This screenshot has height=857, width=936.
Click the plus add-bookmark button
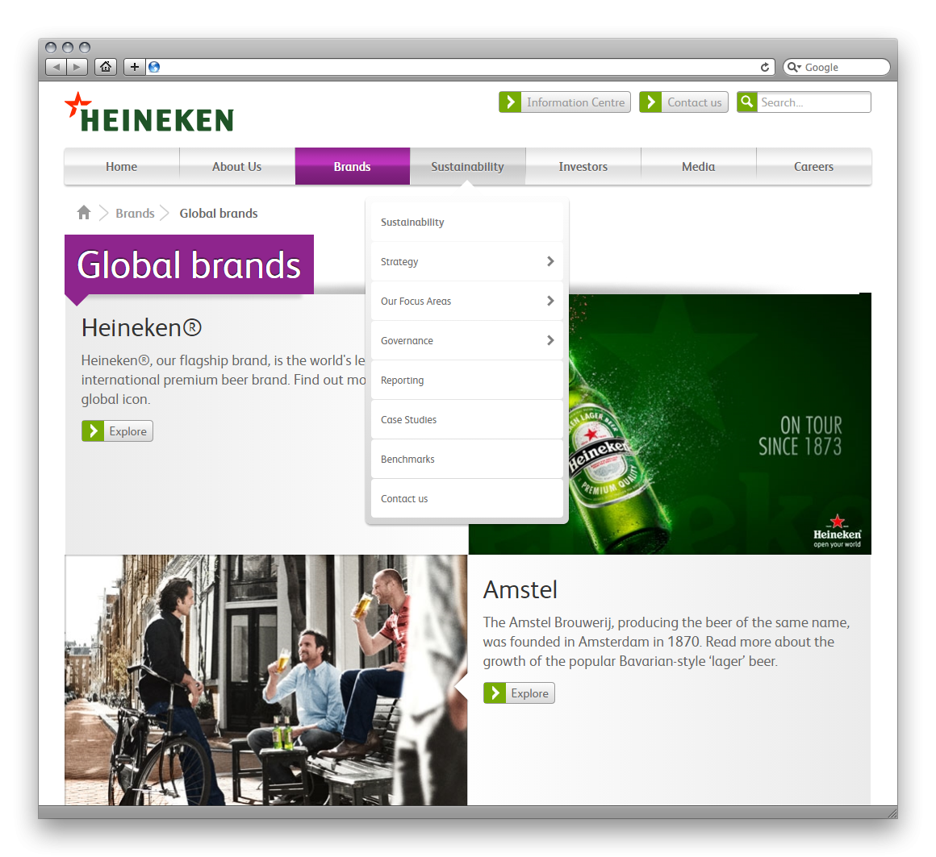point(134,67)
